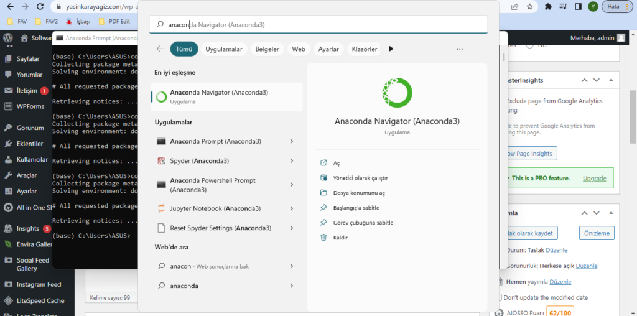
Task: Open FAV2 bookmark folder
Action: click(47, 21)
